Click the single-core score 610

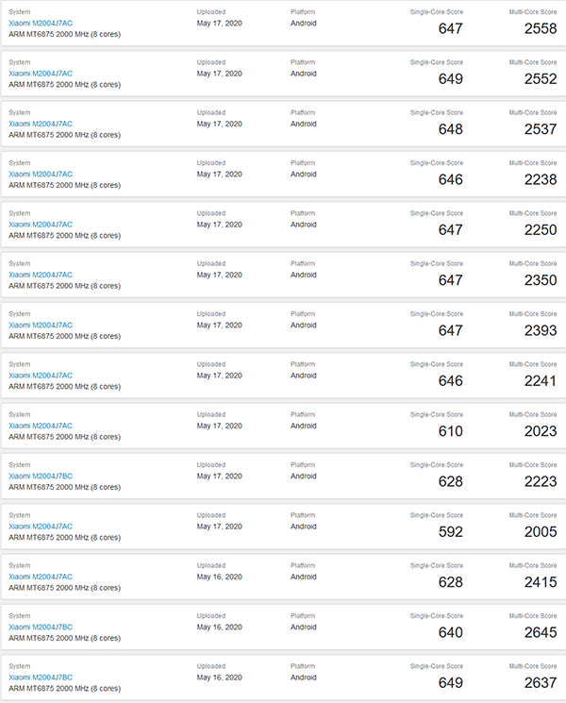tap(450, 431)
